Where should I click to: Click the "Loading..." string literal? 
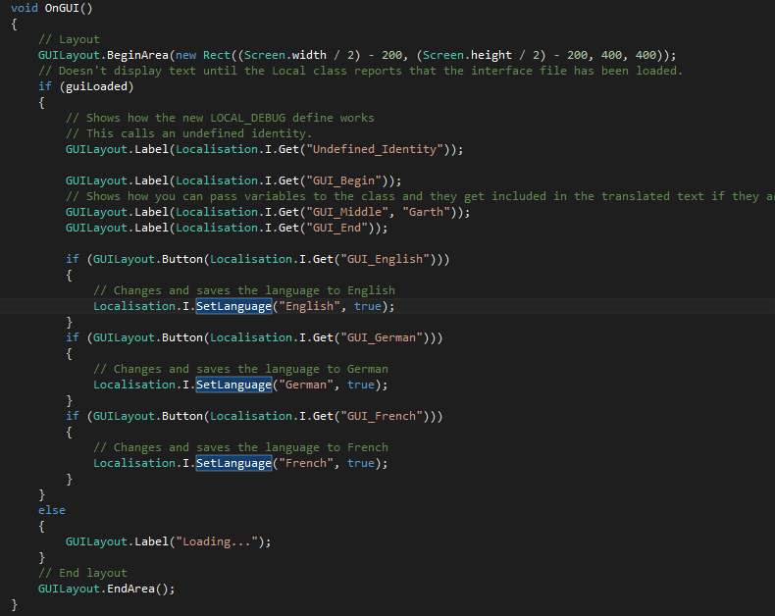click(217, 541)
